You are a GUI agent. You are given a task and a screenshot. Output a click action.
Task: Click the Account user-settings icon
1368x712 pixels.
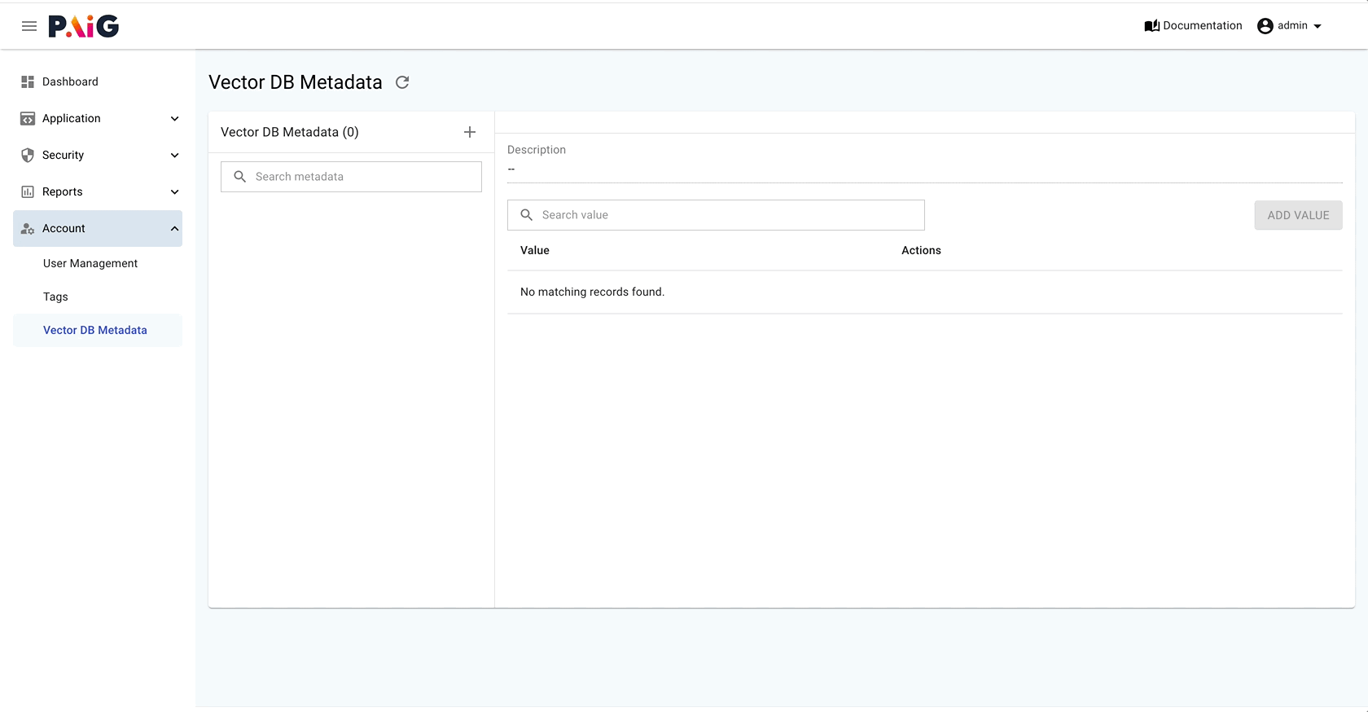(28, 229)
